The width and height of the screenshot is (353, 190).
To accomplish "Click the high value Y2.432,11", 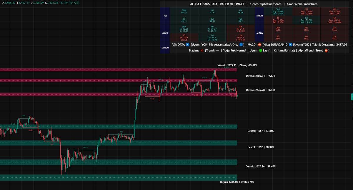I will tap(23, 3).
